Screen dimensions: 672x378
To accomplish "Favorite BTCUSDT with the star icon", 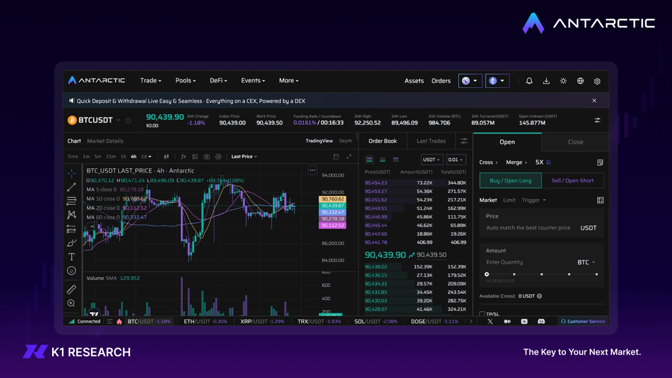I will (x=128, y=121).
